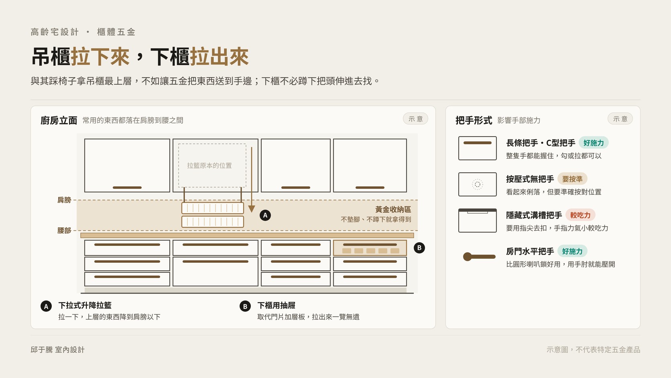Click the push-to-open 按壓式無把手 icon
671x378 pixels.
[477, 184]
